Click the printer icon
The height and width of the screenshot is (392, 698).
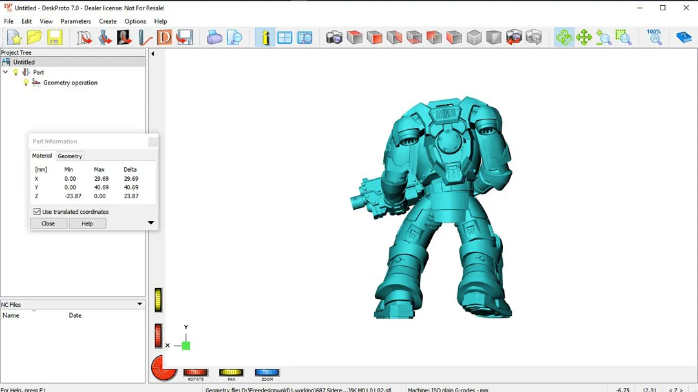click(214, 38)
